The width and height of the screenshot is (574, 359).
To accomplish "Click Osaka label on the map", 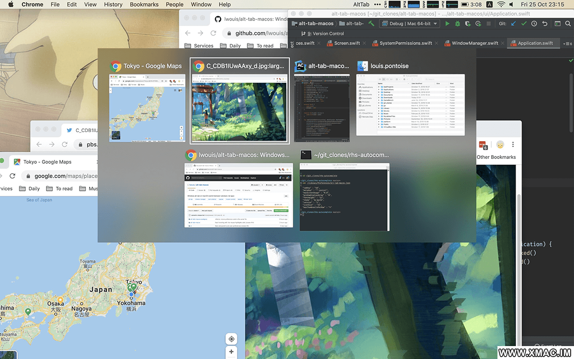I will coord(55,303).
